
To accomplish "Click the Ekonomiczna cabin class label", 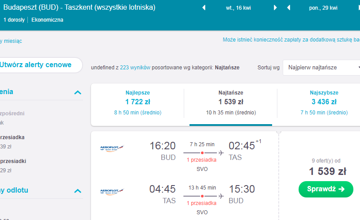I will 47,20.
